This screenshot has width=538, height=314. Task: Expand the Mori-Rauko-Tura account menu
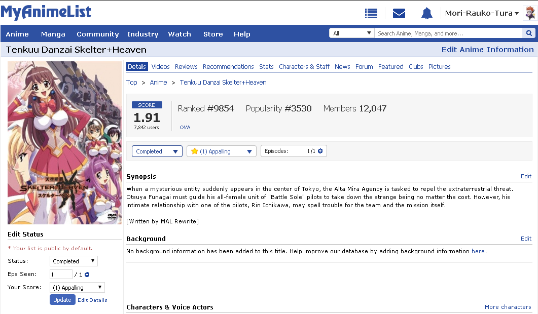(x=481, y=14)
